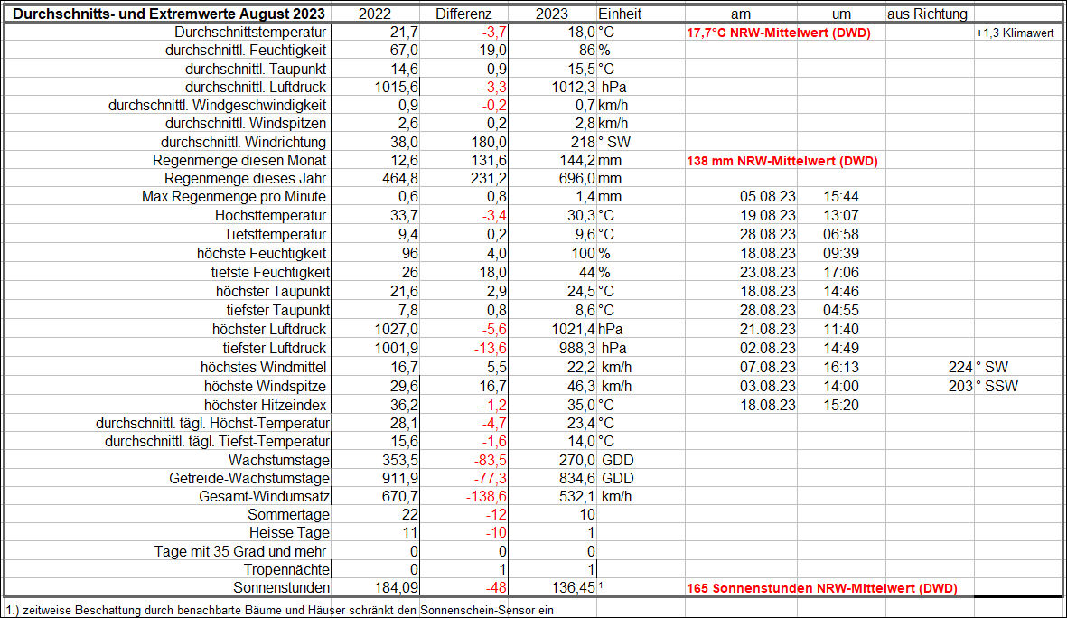The height and width of the screenshot is (618, 1067).
Task: Click the 'Gesamt-Windumsatz' label
Action: click(x=264, y=498)
